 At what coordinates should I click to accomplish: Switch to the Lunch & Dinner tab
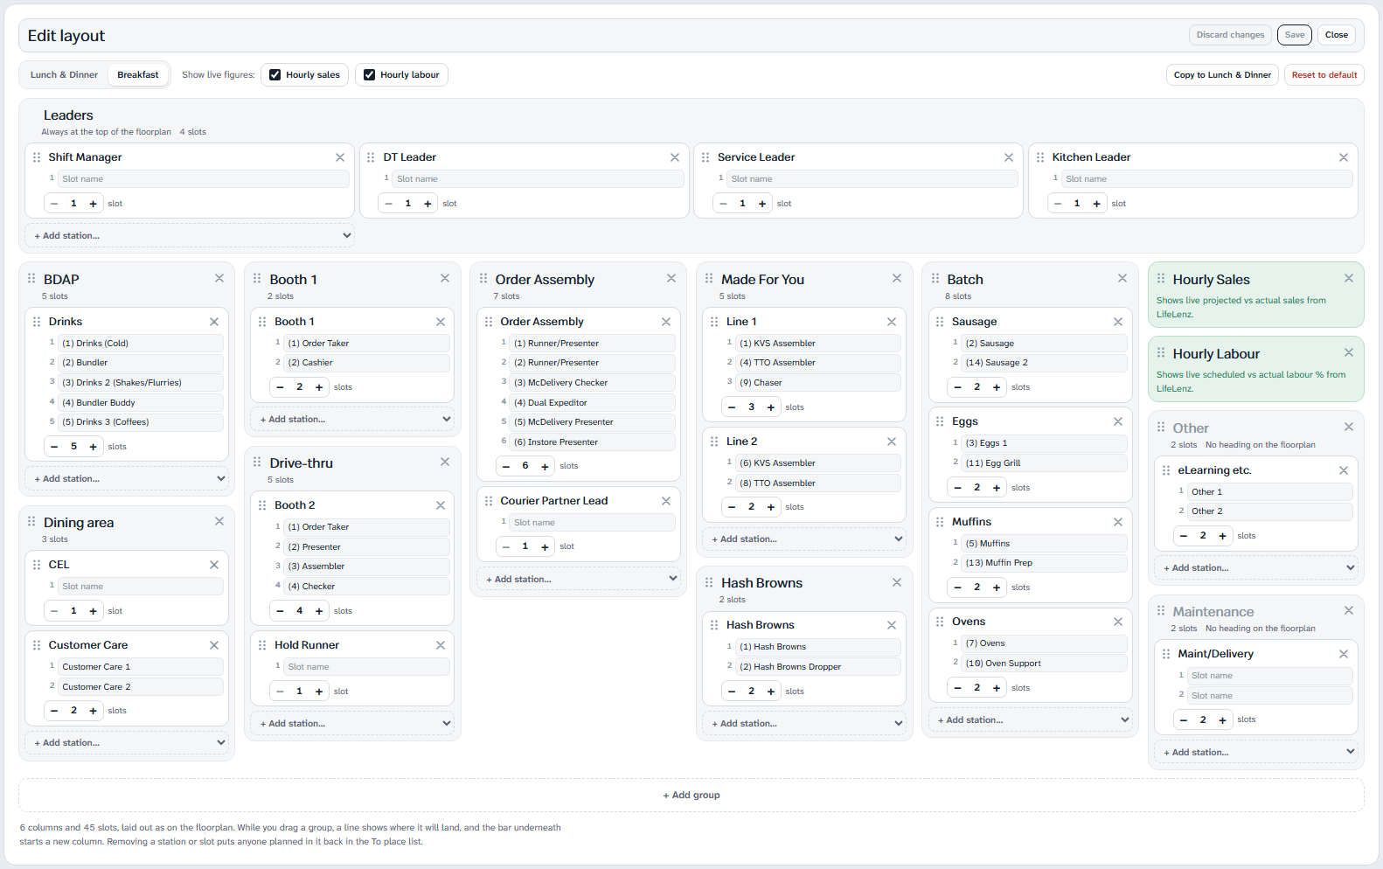(64, 75)
